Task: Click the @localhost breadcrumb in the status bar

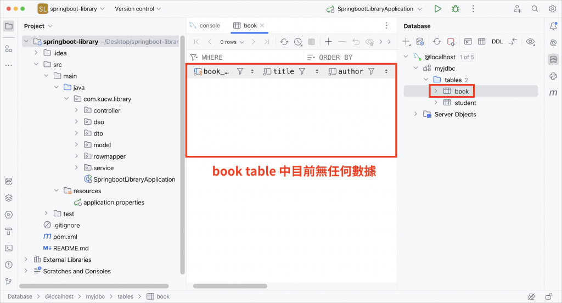Action: pyautogui.click(x=59, y=296)
